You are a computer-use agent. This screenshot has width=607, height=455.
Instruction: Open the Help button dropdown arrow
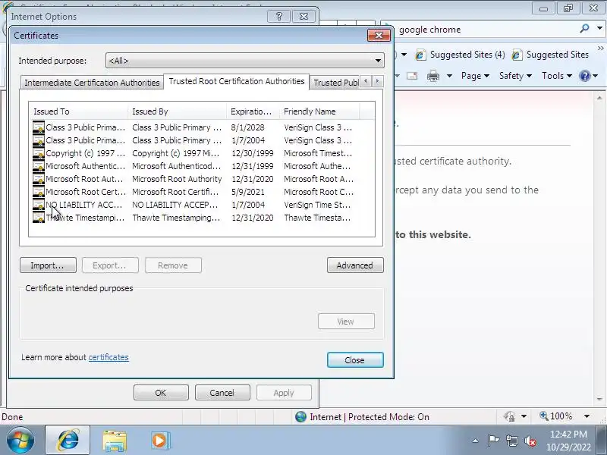(x=596, y=76)
